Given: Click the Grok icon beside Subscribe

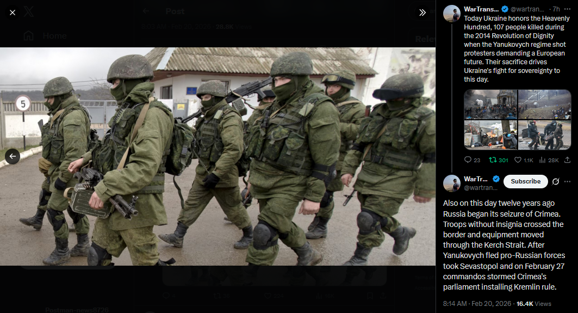Looking at the screenshot, I should click(556, 182).
